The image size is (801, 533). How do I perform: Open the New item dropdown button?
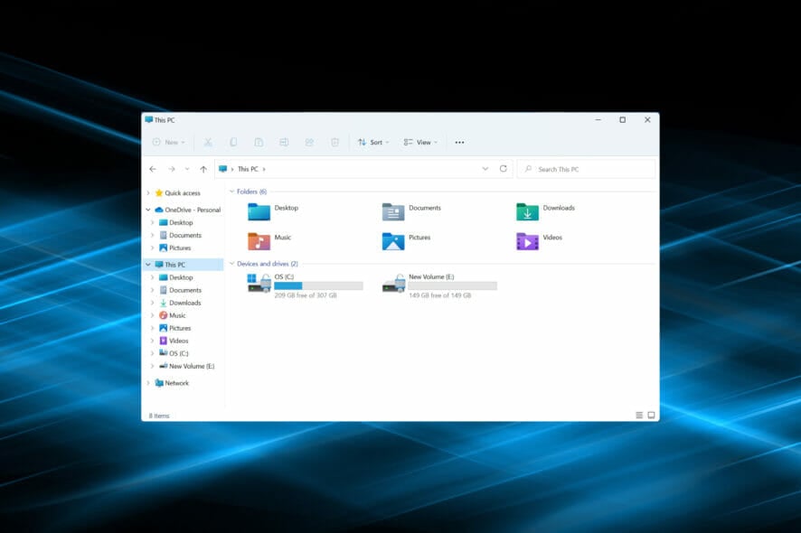(168, 143)
